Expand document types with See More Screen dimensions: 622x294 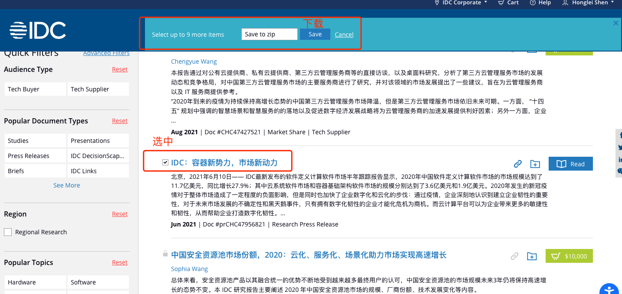[66, 185]
